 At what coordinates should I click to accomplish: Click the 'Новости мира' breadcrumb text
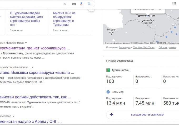point(15,43)
